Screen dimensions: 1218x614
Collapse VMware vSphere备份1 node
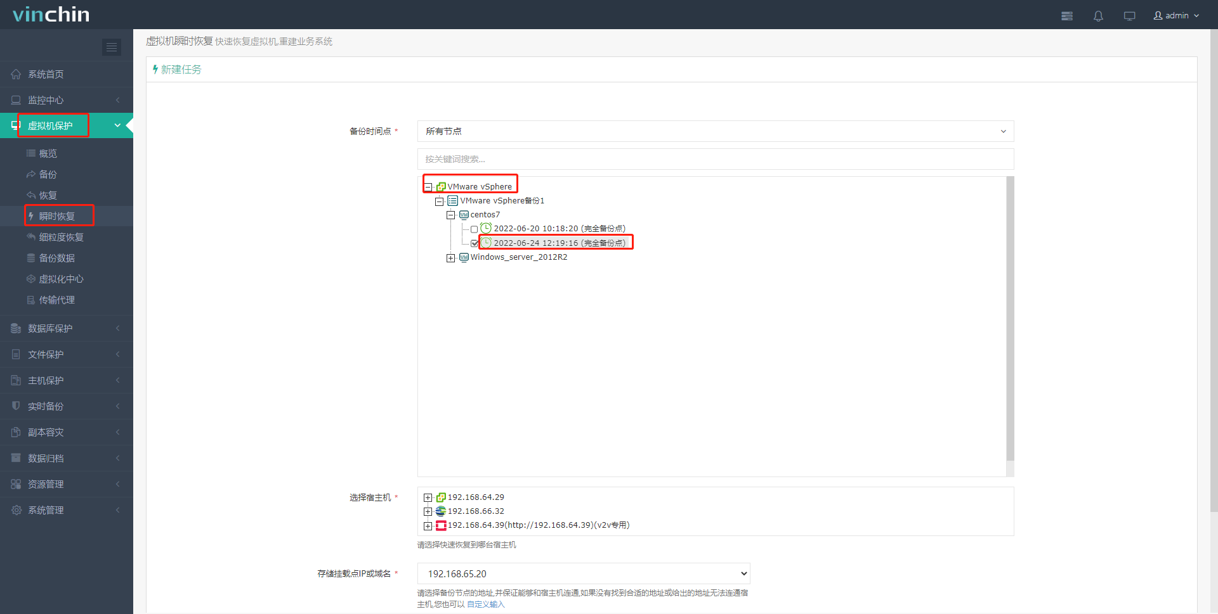click(439, 201)
